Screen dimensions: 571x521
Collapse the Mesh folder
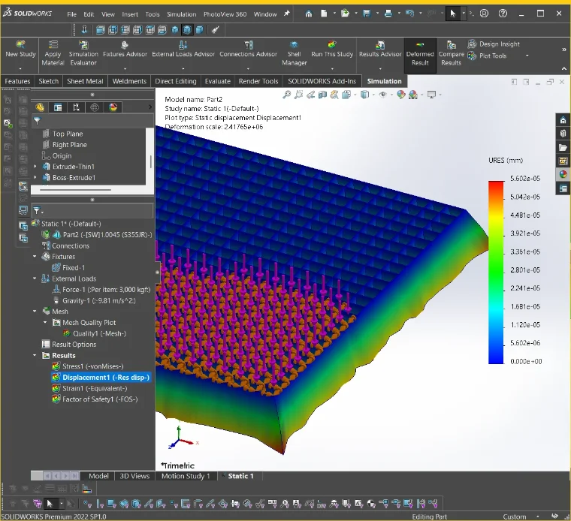pos(35,312)
